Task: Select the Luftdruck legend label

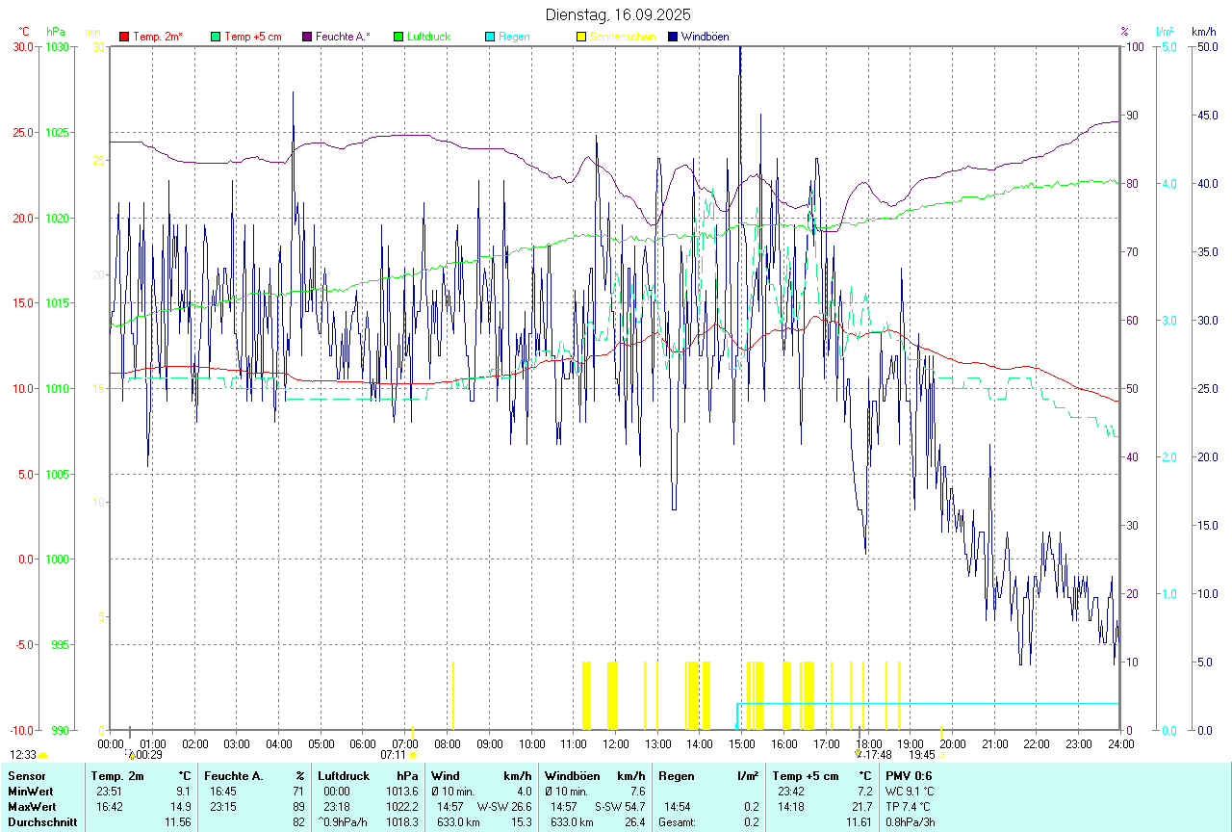Action: (x=428, y=37)
